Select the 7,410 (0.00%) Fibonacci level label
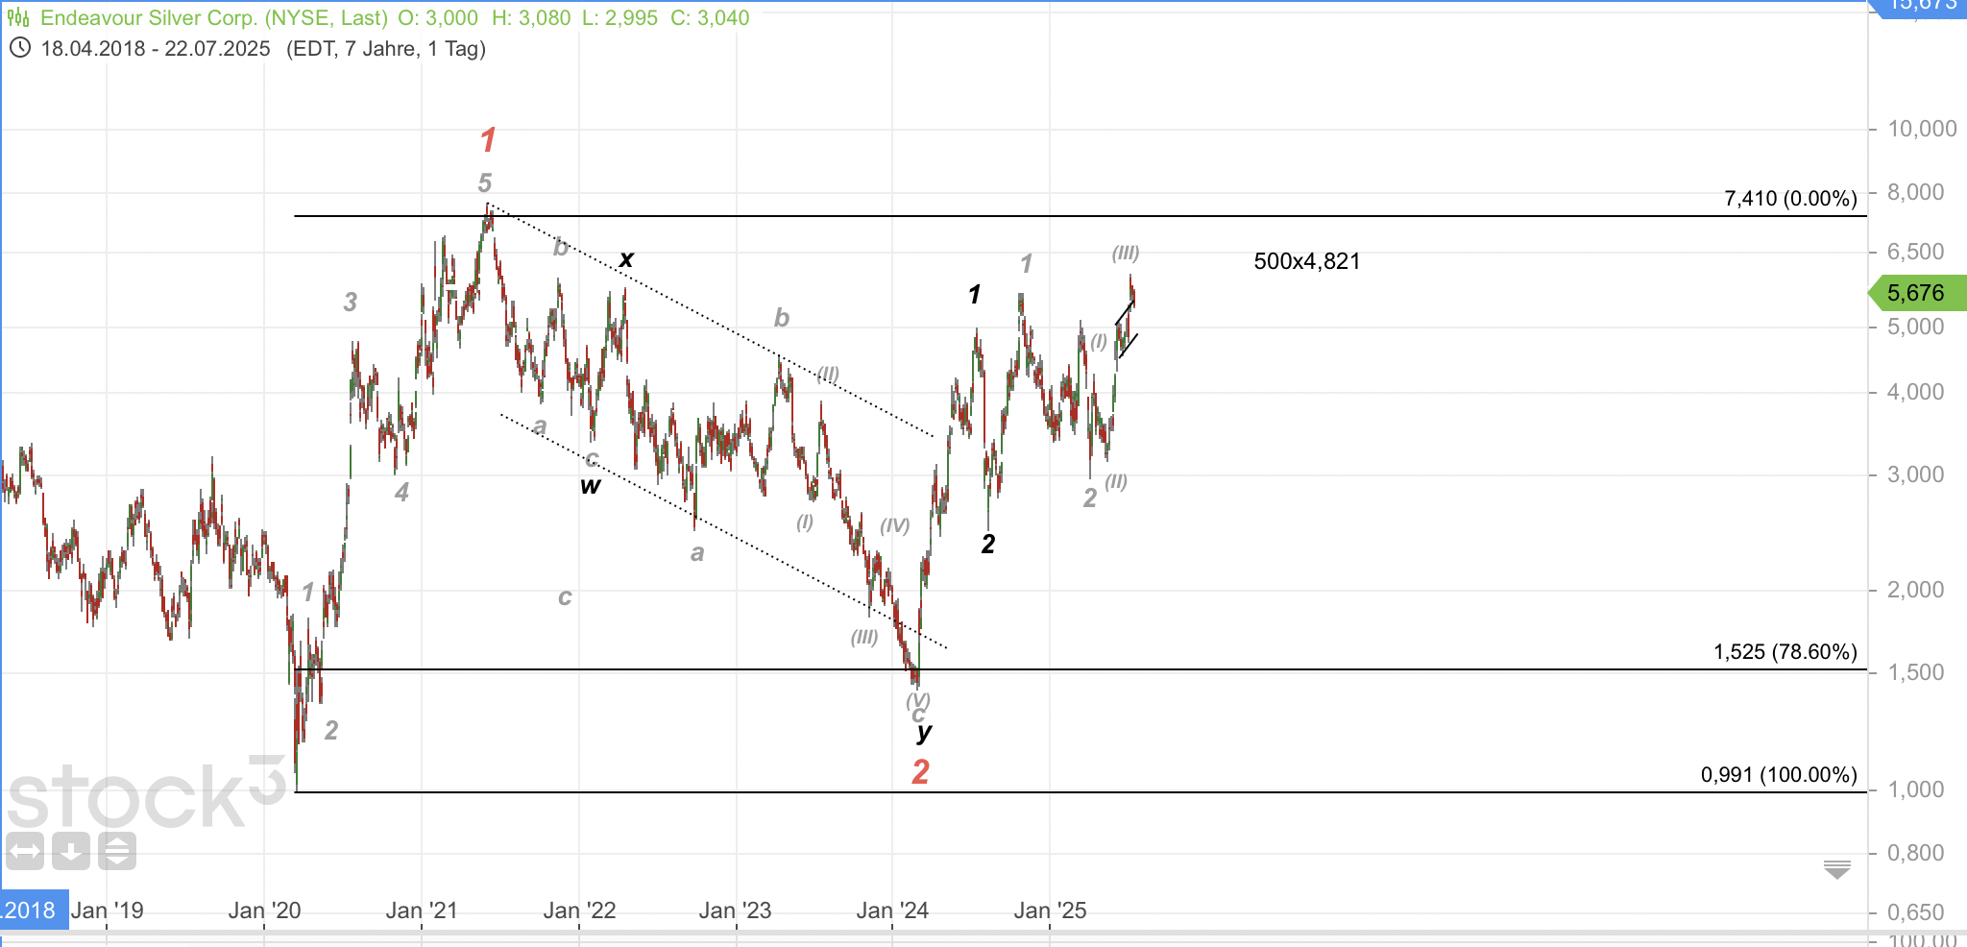Screen dimensions: 1967x947 pos(1790,199)
